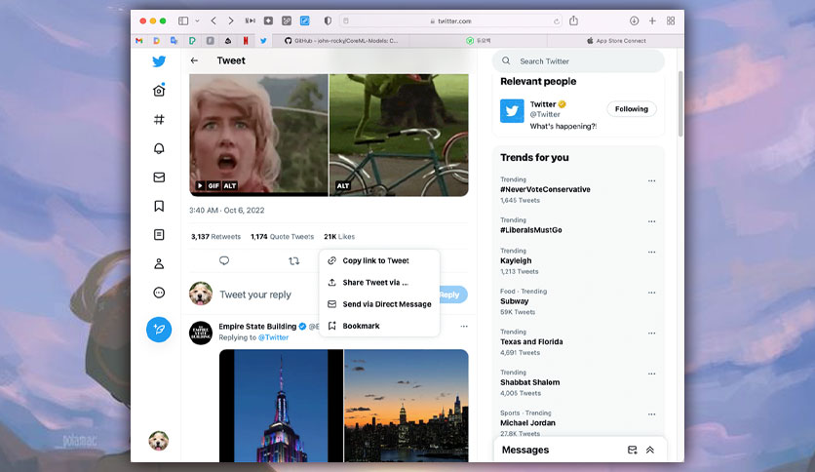Reload the page with the refresh icon
Image resolution: width=815 pixels, height=472 pixels.
pyautogui.click(x=557, y=21)
